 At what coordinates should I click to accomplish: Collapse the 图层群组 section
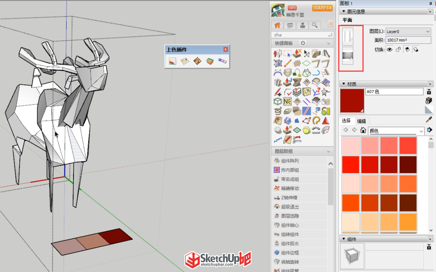[328, 152]
